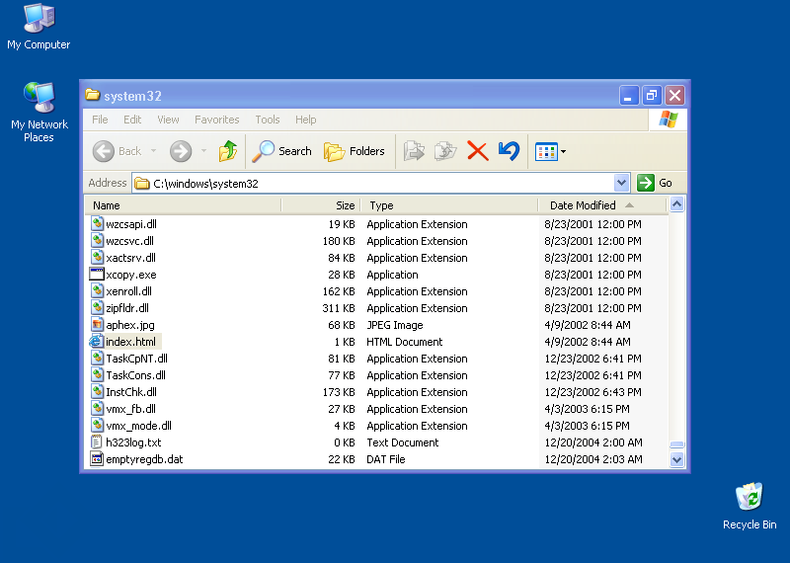Click the scrollbar up arrow in file list
Screen dimensions: 790x563
[677, 205]
